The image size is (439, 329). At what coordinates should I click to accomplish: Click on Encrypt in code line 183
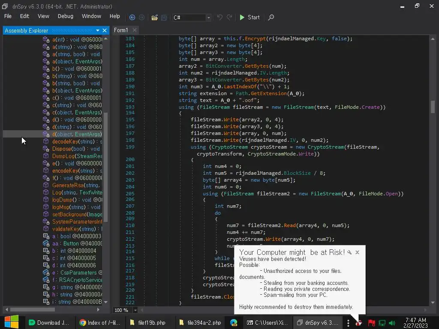255,39
